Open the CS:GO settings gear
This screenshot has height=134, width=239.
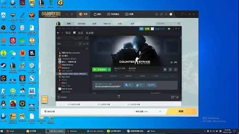(x=165, y=70)
